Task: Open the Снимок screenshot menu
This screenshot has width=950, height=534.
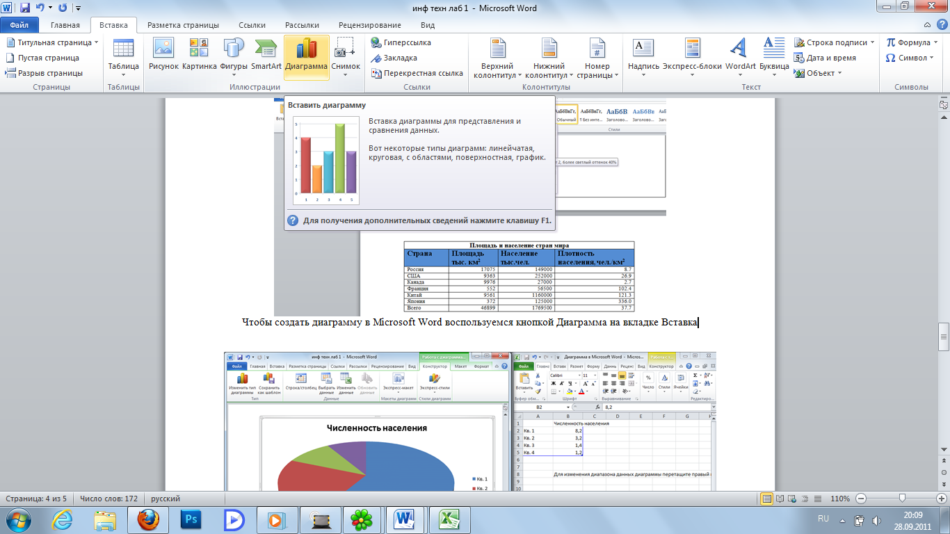Action: (x=346, y=56)
